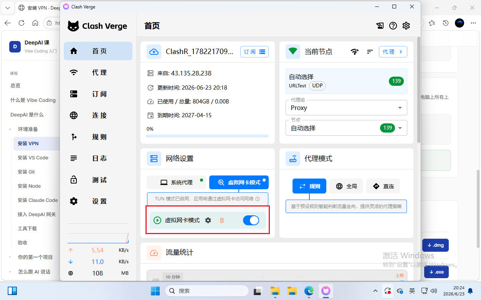Viewport: 481px width, 300px height.
Task: Click the Clash Verge main scrollbar
Action: (x=418, y=90)
